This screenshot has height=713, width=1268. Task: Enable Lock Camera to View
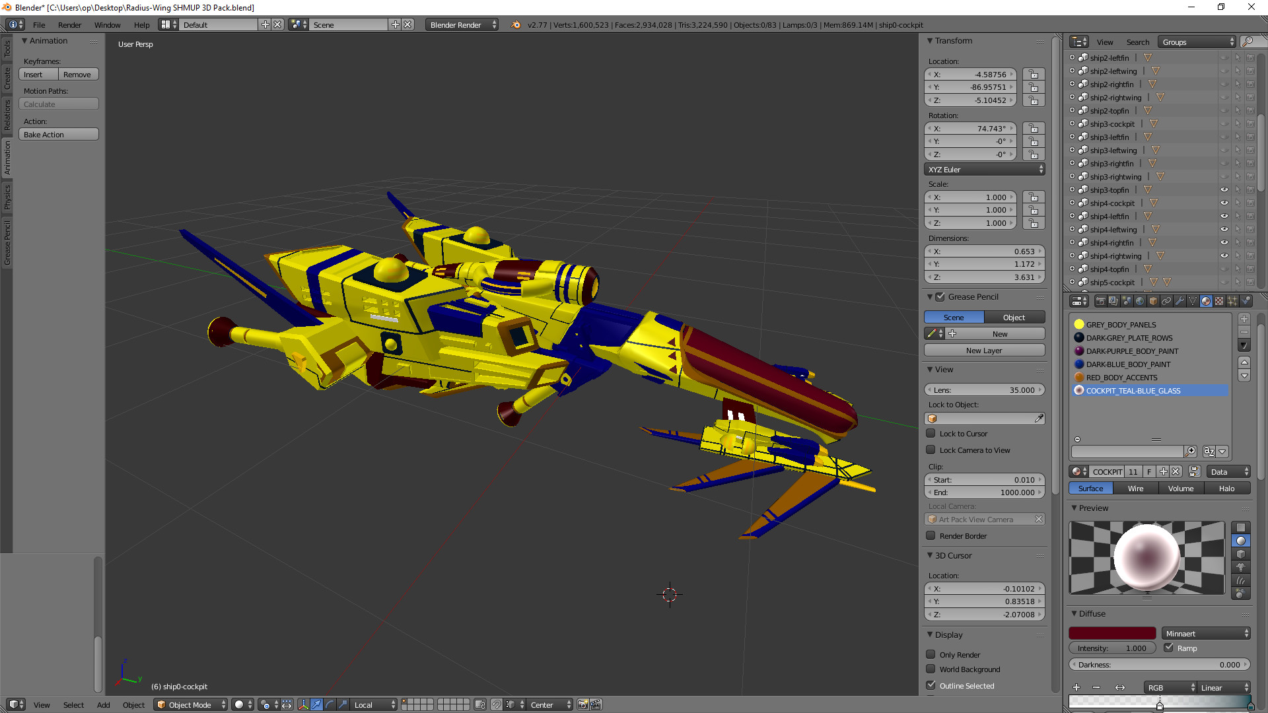[931, 450]
